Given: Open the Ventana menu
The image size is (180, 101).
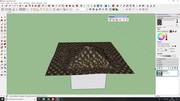Looking at the screenshot, I should click(33, 3).
